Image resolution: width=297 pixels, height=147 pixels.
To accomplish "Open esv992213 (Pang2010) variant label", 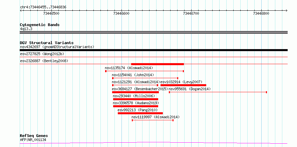I will pyautogui.click(x=137, y=110).
